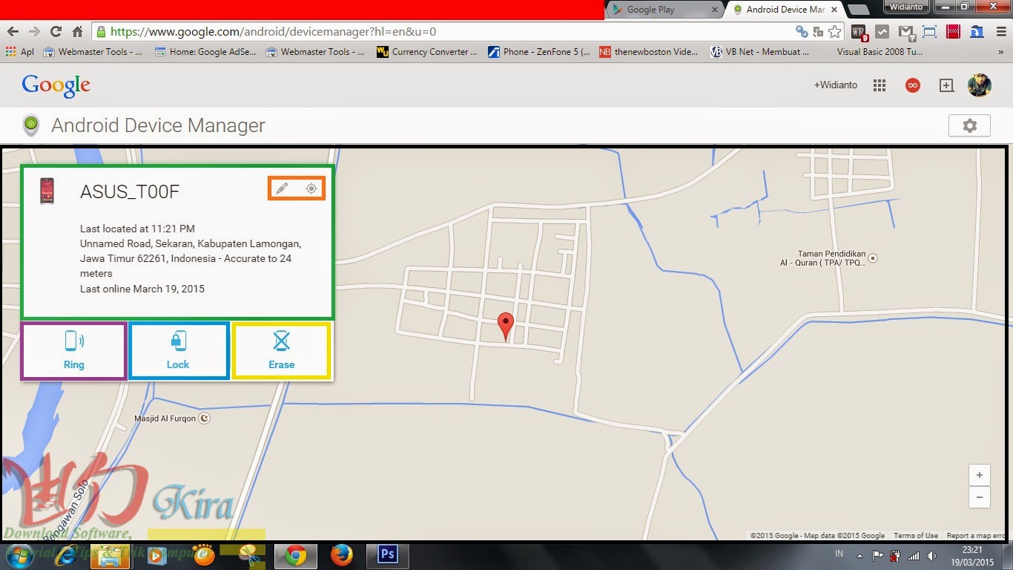1013x570 pixels.
Task: Open thenewboston Video bookmark
Action: pyautogui.click(x=649, y=52)
